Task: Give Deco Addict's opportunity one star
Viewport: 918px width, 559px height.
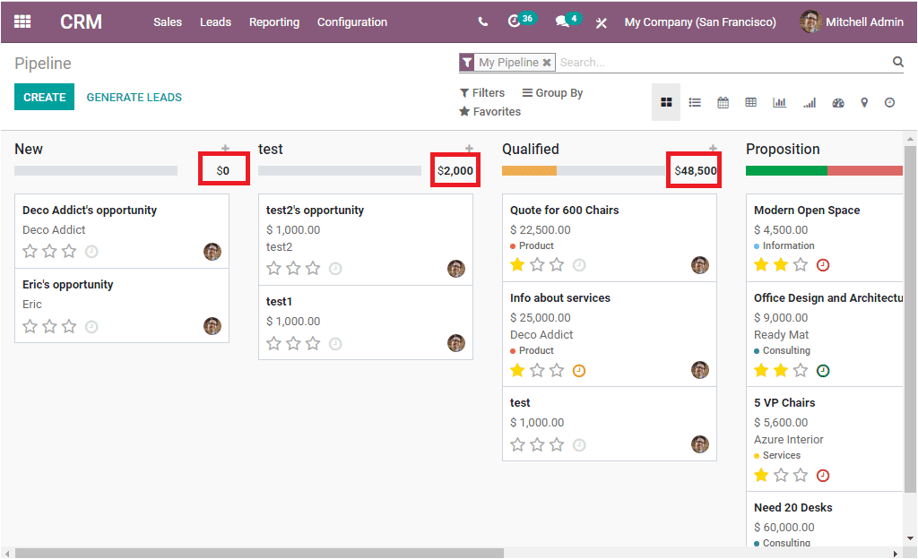Action: (x=30, y=252)
